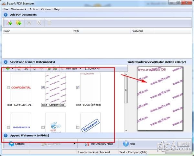Click the Add folder of PDFs icon
Image resolution: width=194 pixels, height=156 pixels.
click(19, 23)
